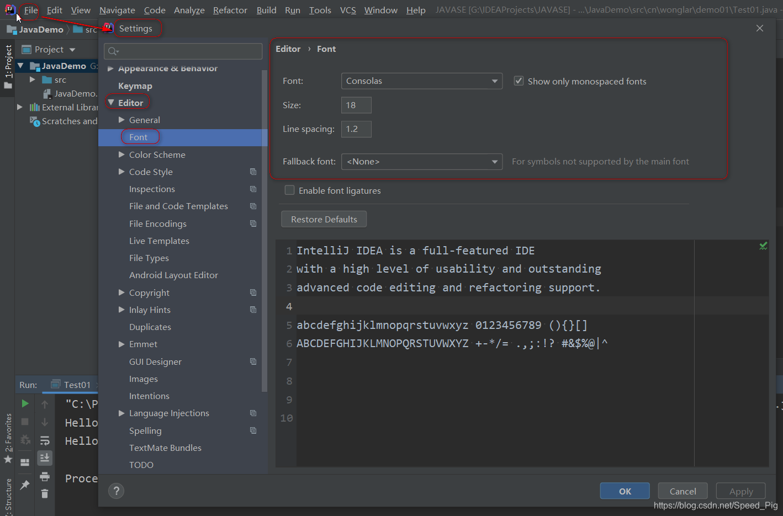This screenshot has width=783, height=516.
Task: Select File Types in settings tree
Action: (x=149, y=258)
